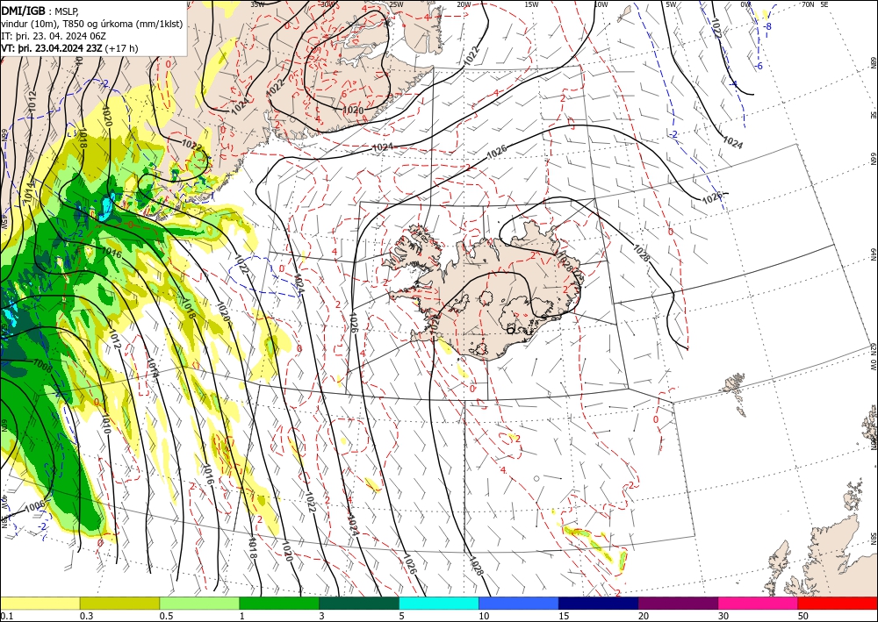Click the '20W' longitude label
The width and height of the screenshot is (878, 622).
[464, 4]
